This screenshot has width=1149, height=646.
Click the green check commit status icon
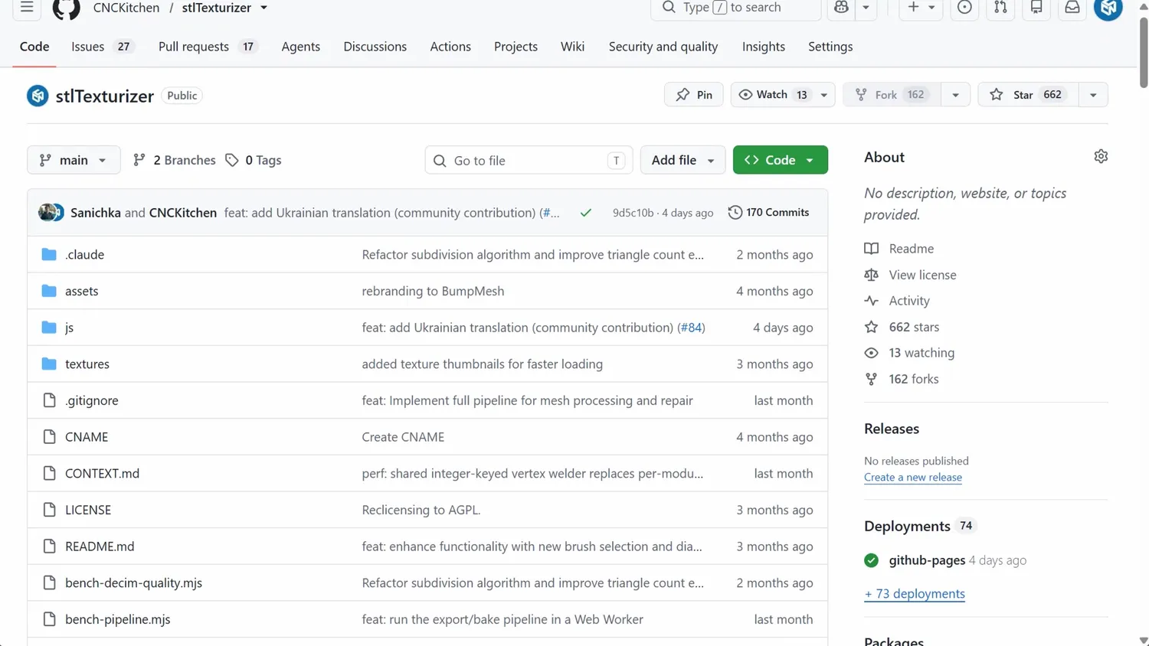[586, 213]
